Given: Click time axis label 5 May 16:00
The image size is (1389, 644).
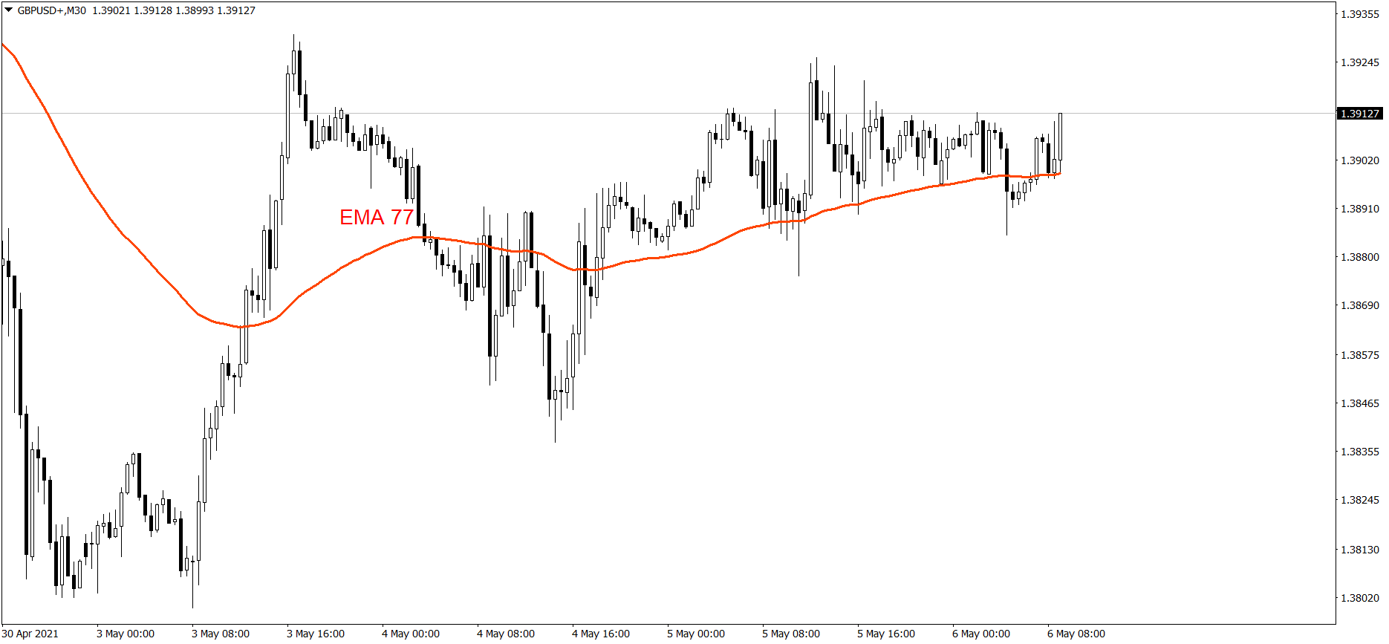Looking at the screenshot, I should point(886,634).
